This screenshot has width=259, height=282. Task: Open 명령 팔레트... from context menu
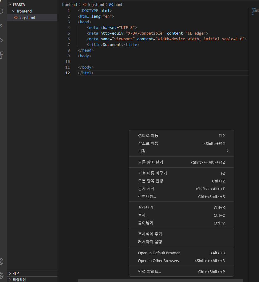click(x=181, y=272)
